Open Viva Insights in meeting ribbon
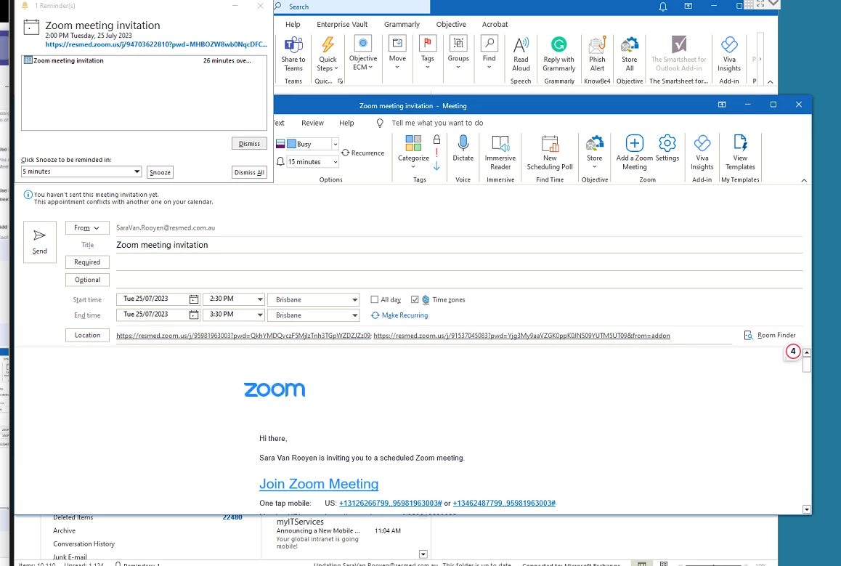The height and width of the screenshot is (566, 841). point(702,153)
